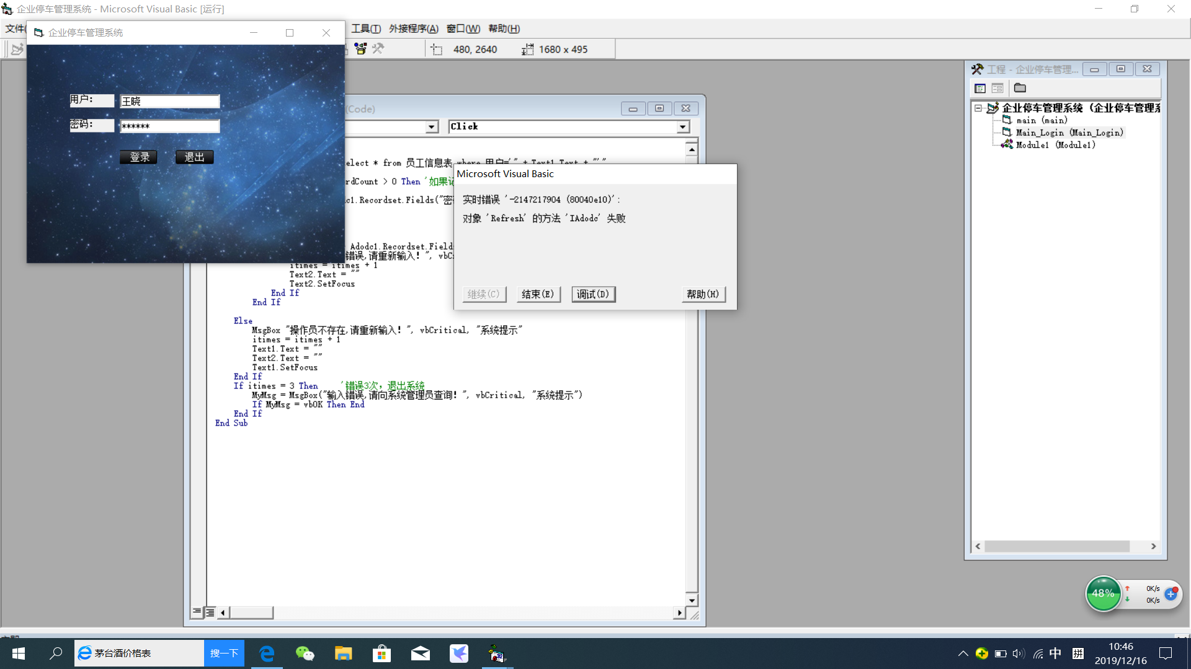The height and width of the screenshot is (669, 1191).
Task: Open the 外接程序(A) menu
Action: point(414,28)
